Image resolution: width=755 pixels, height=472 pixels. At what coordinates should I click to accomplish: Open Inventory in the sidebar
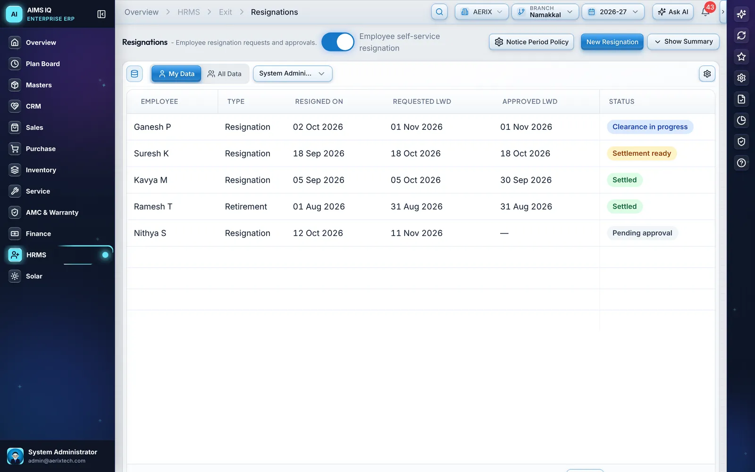pyautogui.click(x=58, y=170)
